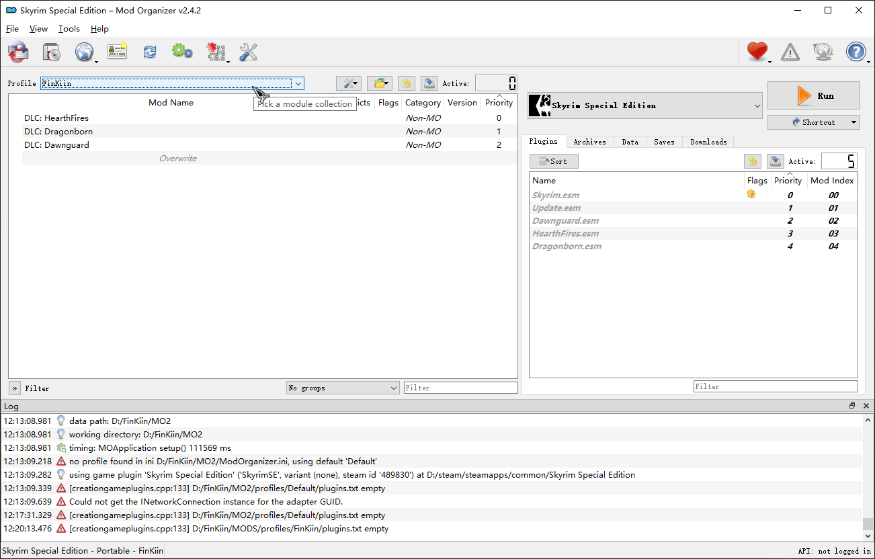Click the red heart Endorse icon
This screenshot has width=875, height=559.
(757, 51)
